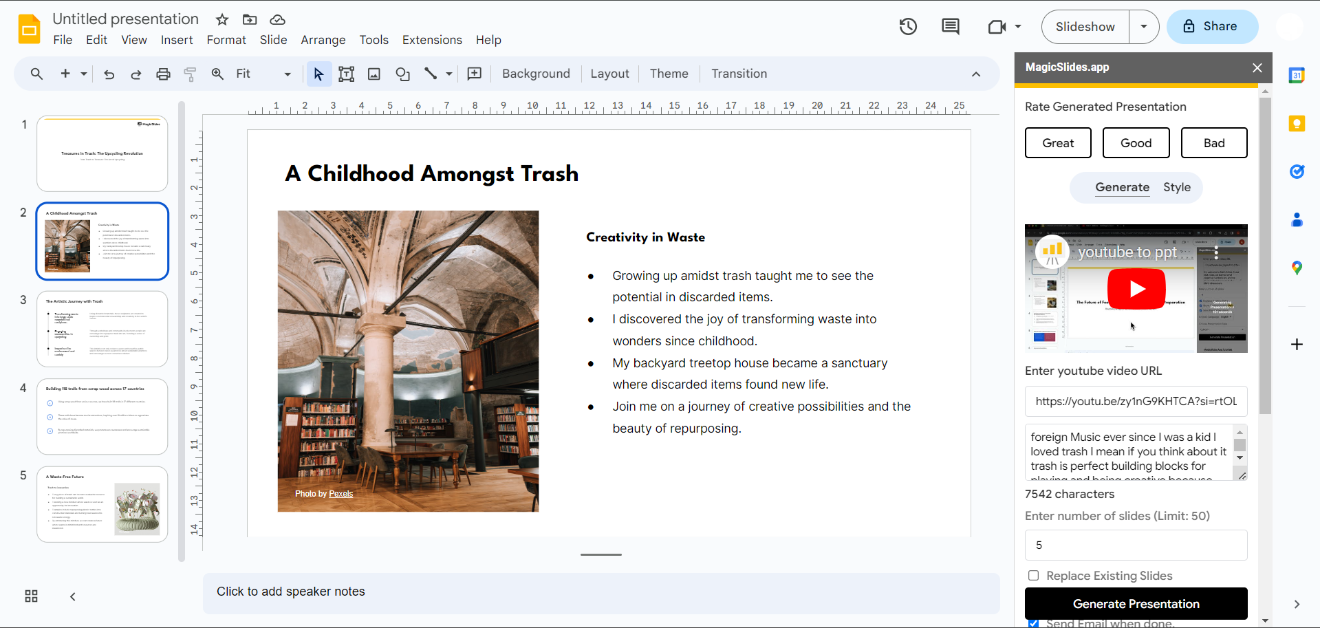Select the shape tool icon
Viewport: 1320px width, 628px height.
pos(402,74)
